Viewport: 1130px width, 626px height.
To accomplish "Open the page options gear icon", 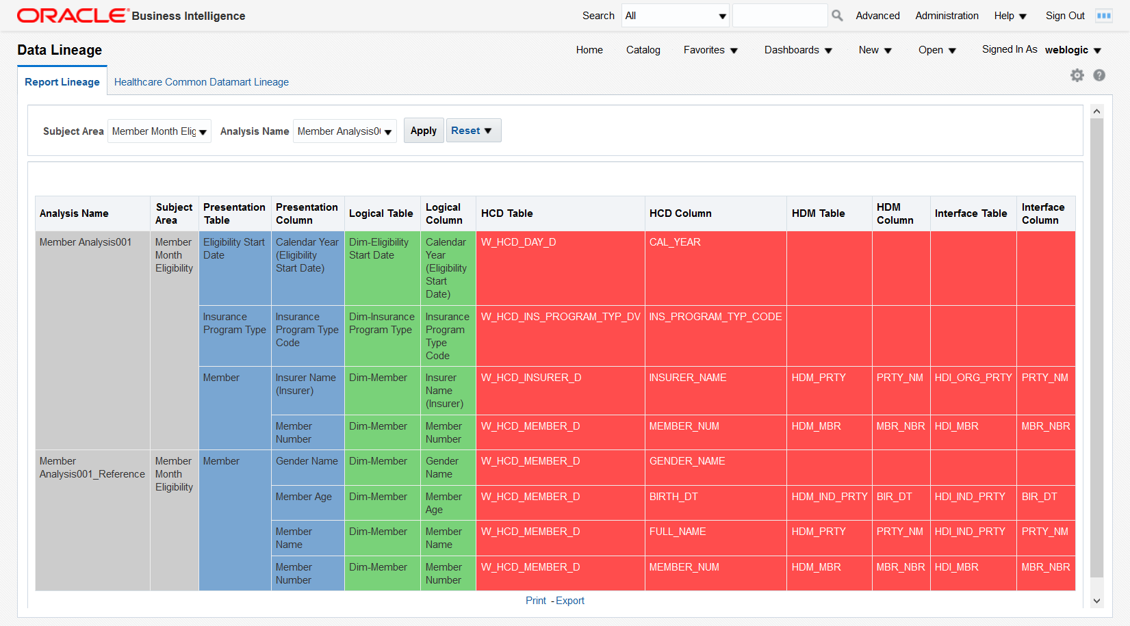I will [1077, 75].
